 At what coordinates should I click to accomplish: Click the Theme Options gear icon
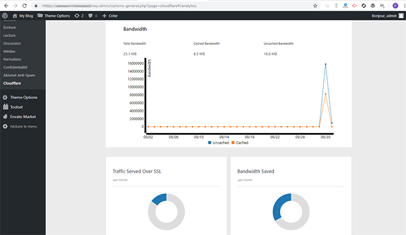[5, 98]
